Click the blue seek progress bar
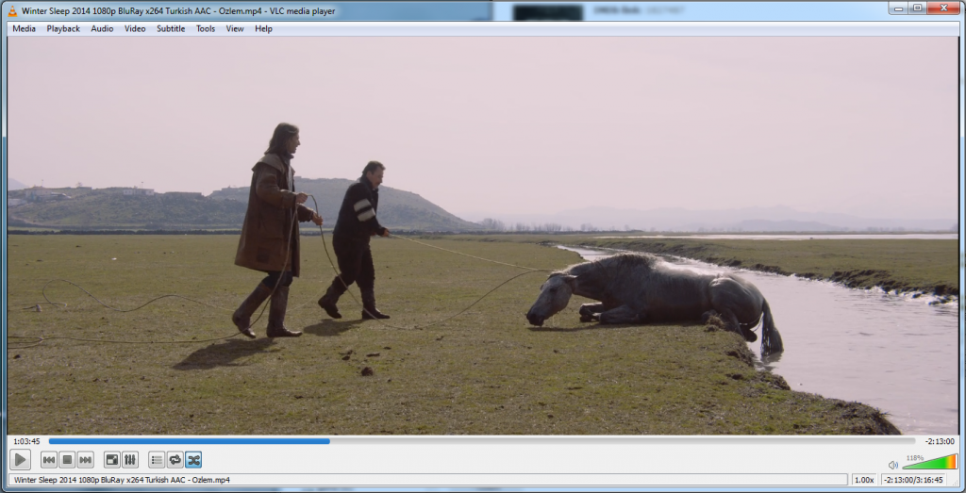The image size is (966, 493). (x=482, y=441)
